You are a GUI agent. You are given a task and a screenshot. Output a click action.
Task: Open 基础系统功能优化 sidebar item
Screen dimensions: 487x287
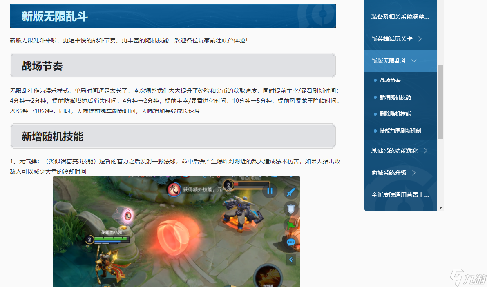pyautogui.click(x=395, y=151)
